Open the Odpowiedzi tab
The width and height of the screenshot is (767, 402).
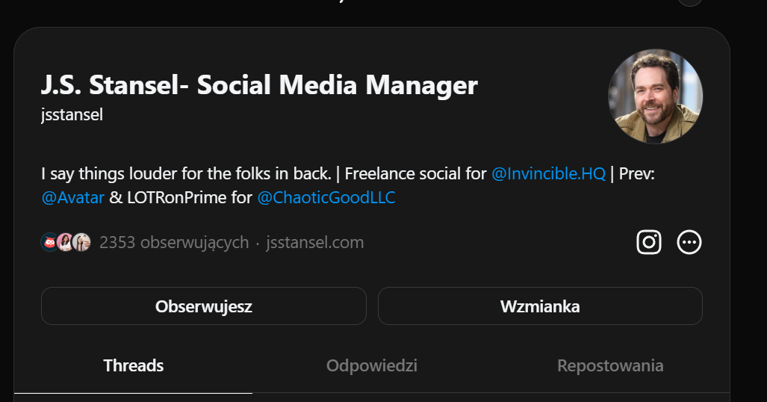(371, 366)
